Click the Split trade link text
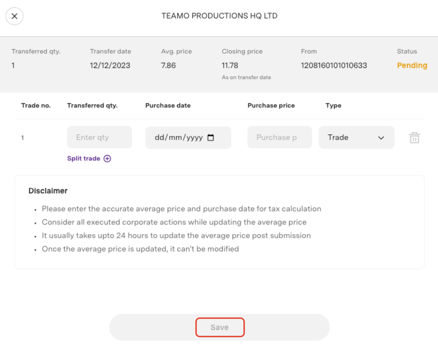This screenshot has width=438, height=349. [84, 159]
